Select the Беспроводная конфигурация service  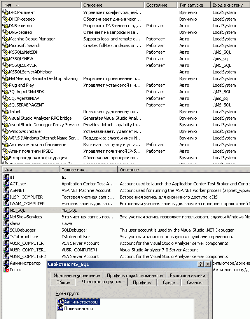point(126,158)
